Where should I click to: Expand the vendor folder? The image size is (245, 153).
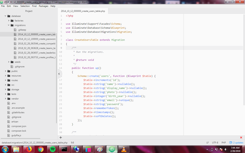15,98
